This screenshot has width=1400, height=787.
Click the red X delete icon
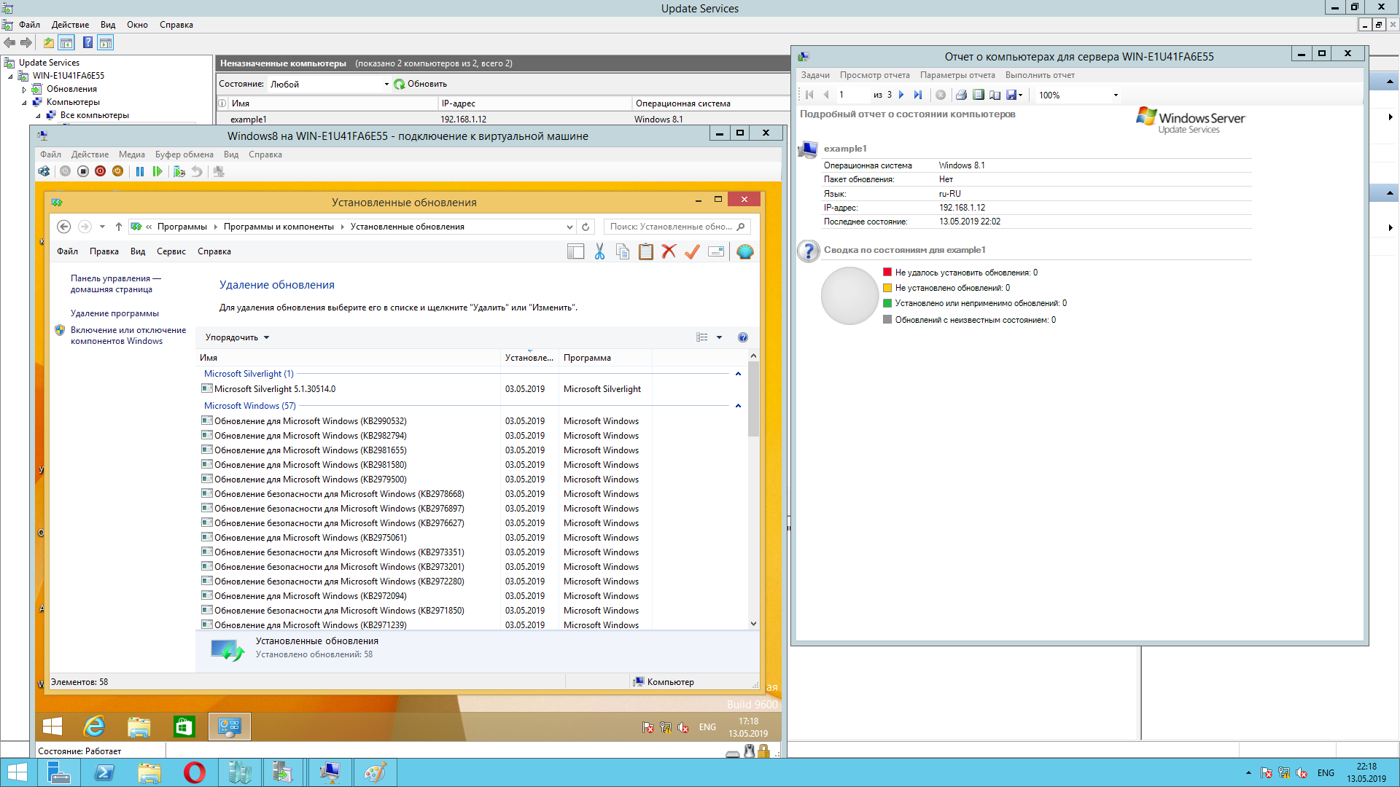coord(669,252)
